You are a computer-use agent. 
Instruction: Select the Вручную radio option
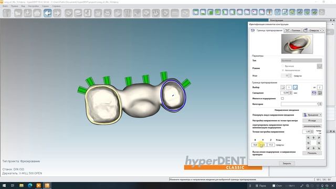[283, 66]
